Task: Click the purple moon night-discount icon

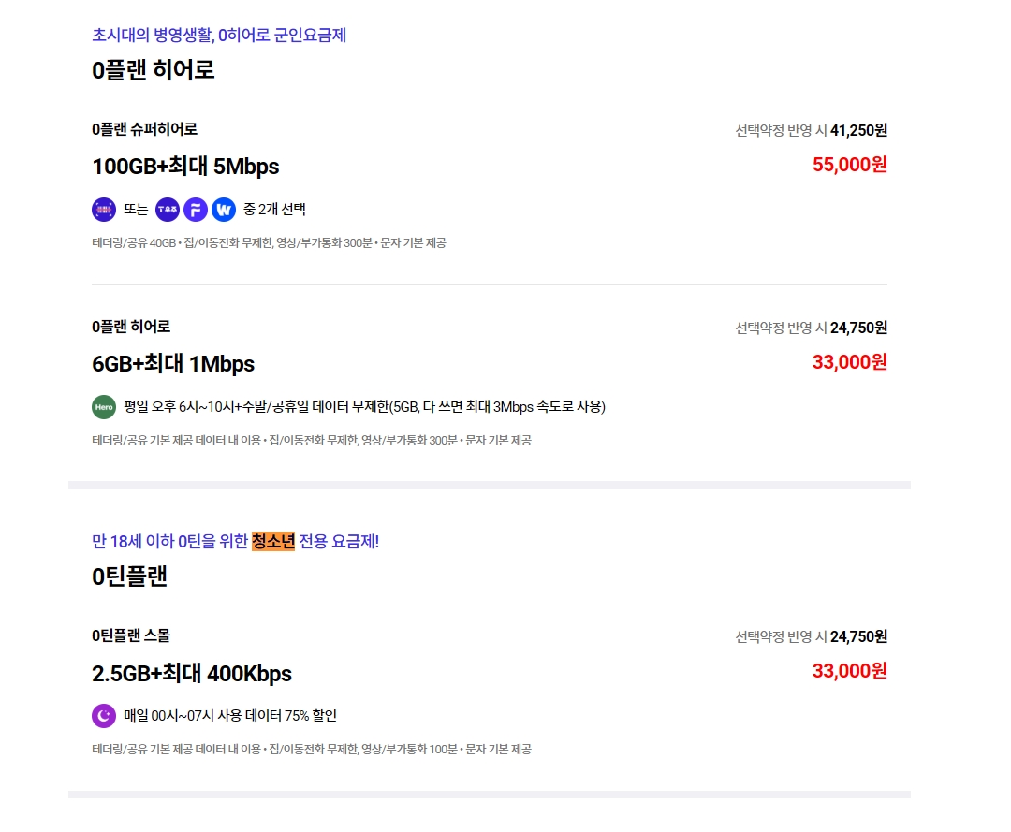Action: click(x=104, y=716)
